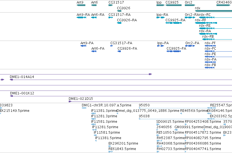Viewport: 232px width, 153px height.
Task: Select the rdx-RA transcript label
Action: pyautogui.click(x=205, y=31)
